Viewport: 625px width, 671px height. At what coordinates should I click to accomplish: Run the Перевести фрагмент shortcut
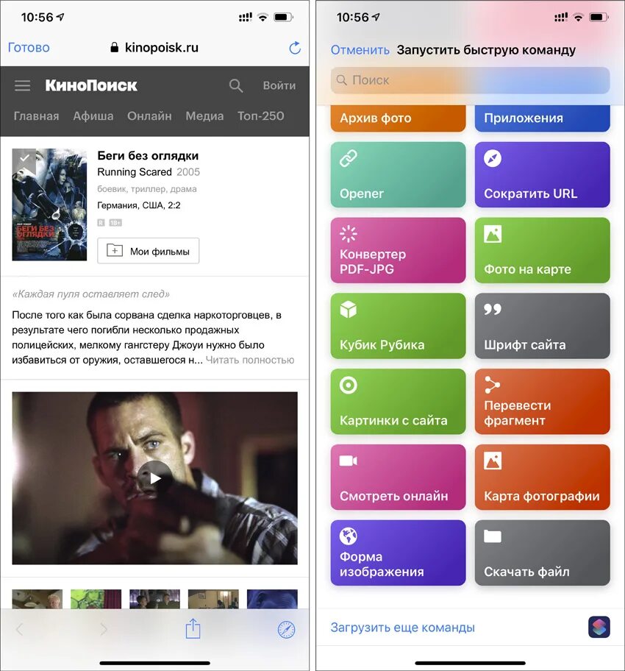[542, 402]
